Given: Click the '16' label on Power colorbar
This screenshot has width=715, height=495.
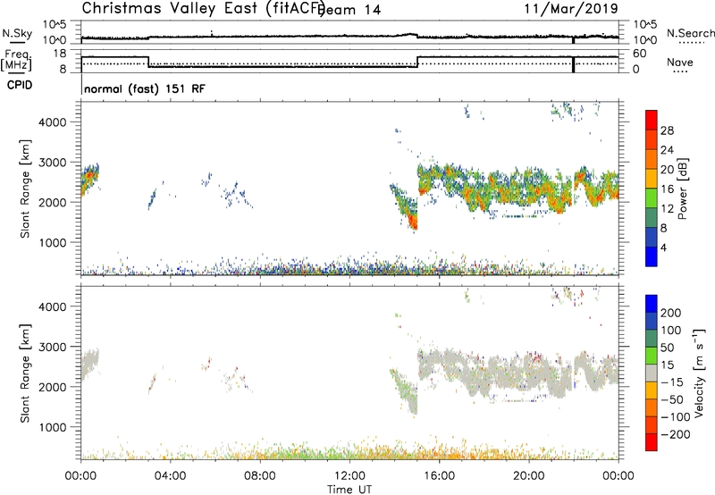Looking at the screenshot, I should [667, 189].
